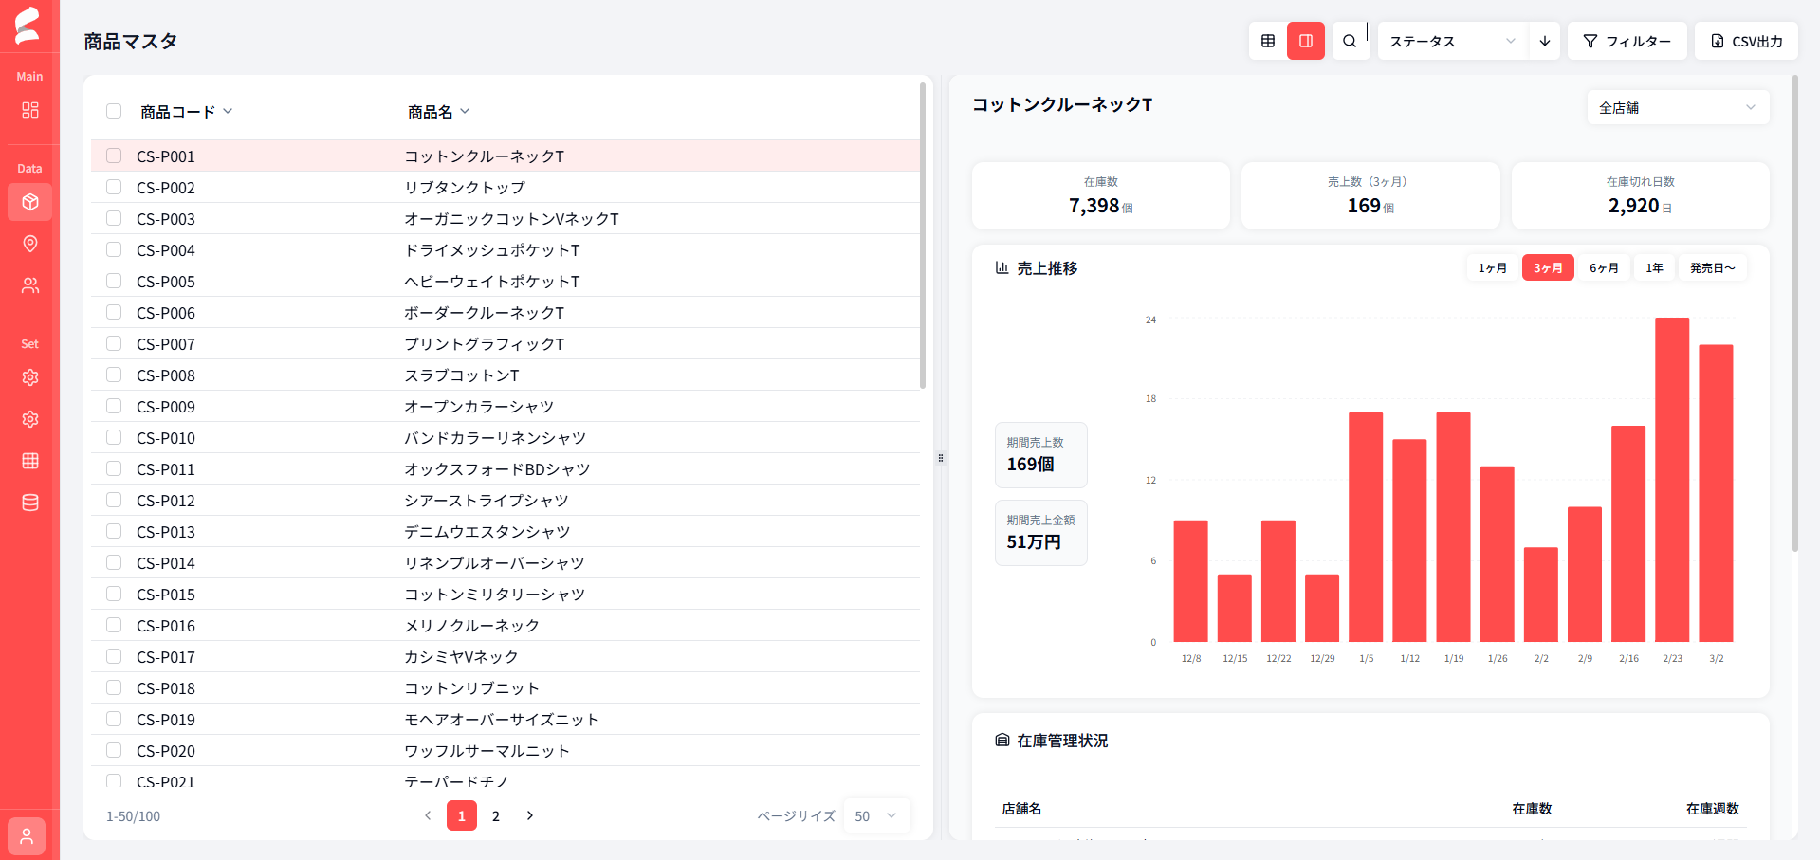Select the dashboard icon in the sidebar
This screenshot has width=1820, height=860.
pyautogui.click(x=30, y=110)
